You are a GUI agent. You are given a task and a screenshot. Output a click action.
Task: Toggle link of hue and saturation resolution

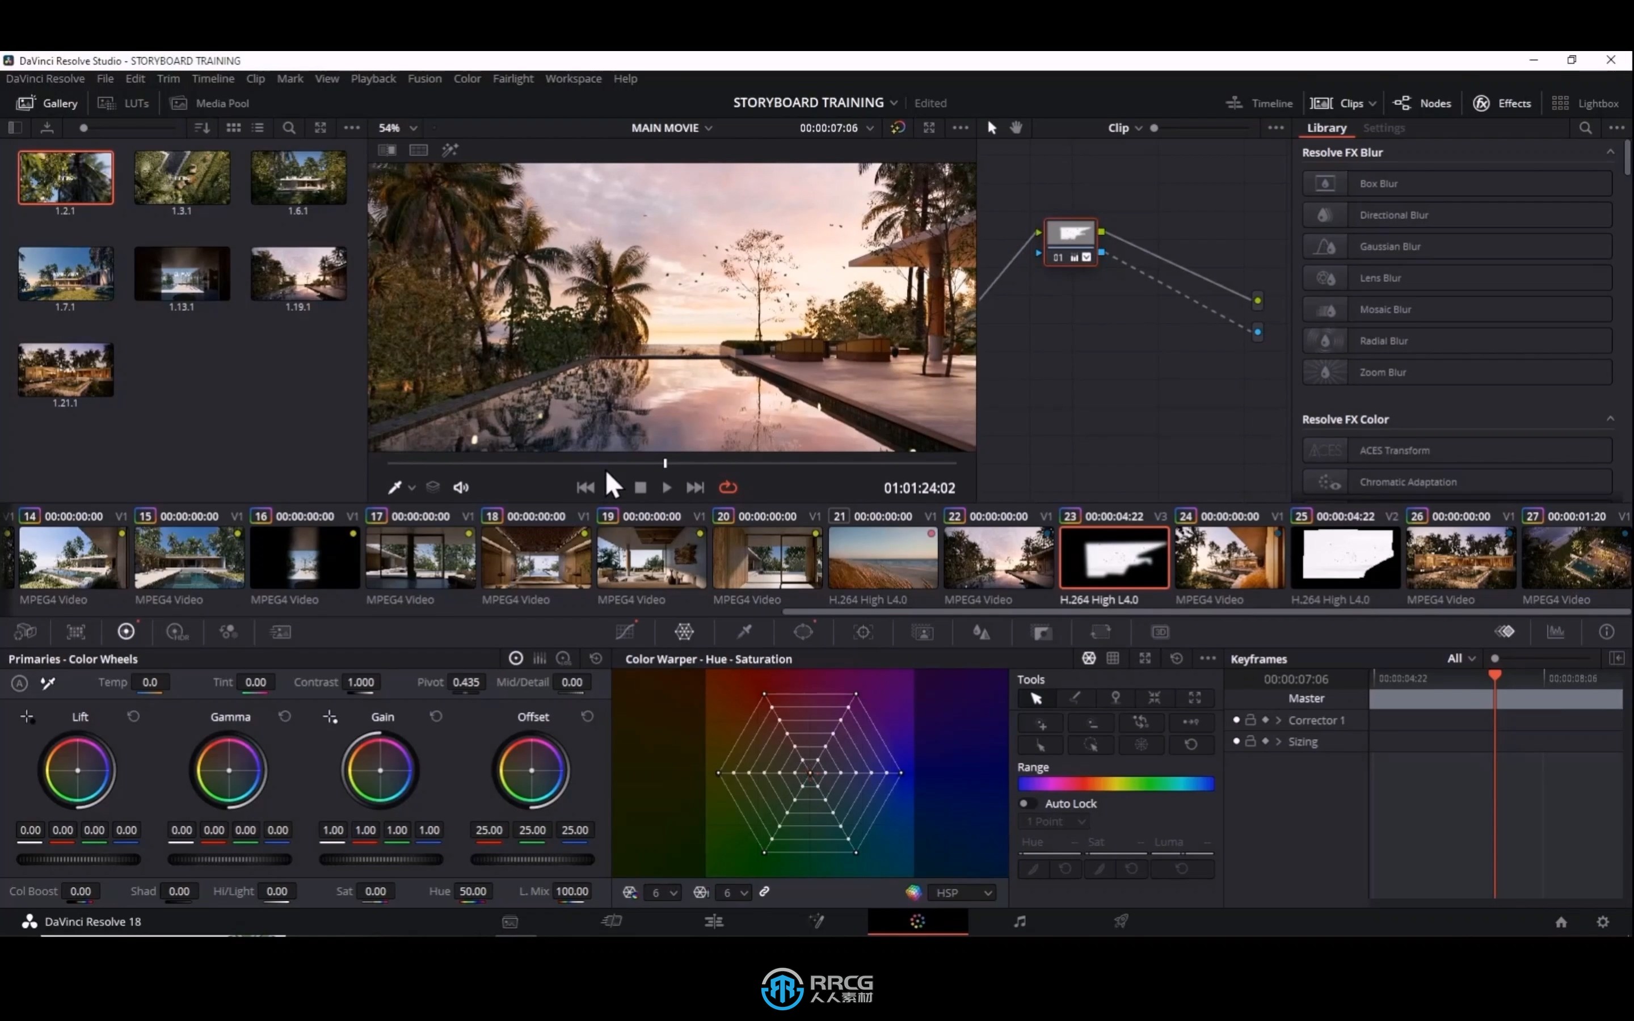click(x=764, y=892)
